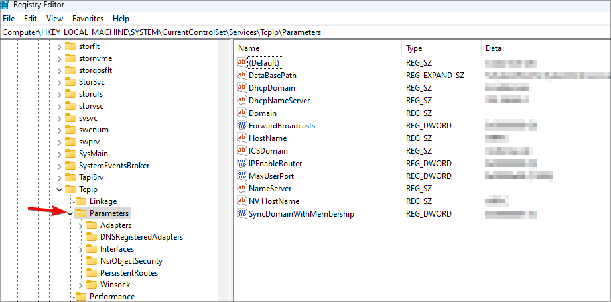Click the Registry Editor app icon in title bar

point(5,5)
